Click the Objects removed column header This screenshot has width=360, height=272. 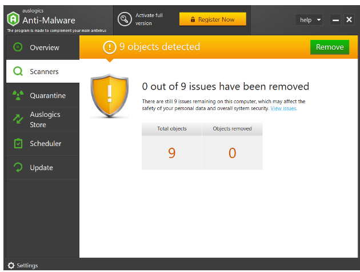(x=232, y=129)
